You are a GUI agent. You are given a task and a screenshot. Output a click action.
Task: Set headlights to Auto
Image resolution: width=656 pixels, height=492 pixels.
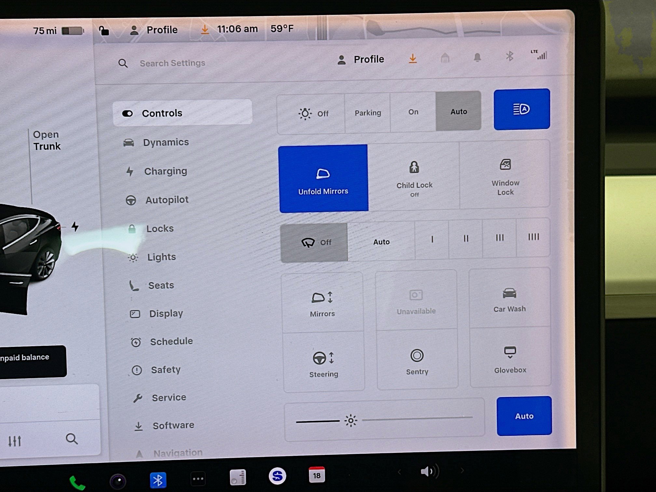[458, 112]
